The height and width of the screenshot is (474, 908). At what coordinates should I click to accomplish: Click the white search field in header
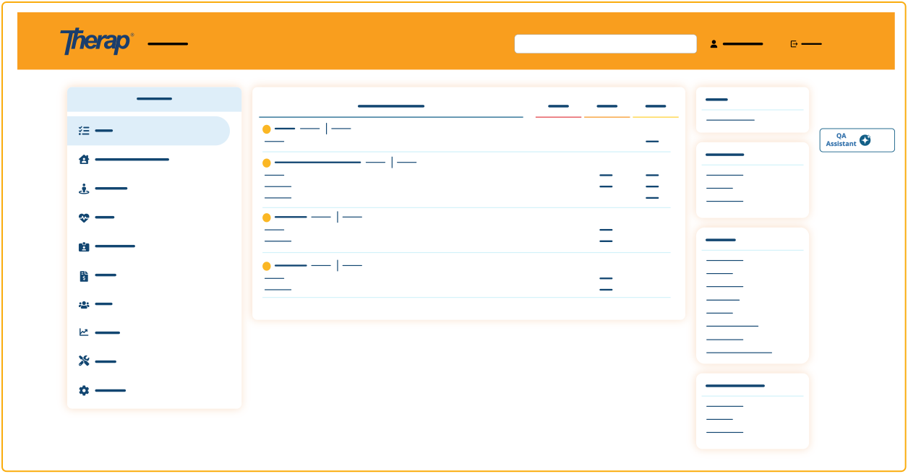[x=606, y=44]
